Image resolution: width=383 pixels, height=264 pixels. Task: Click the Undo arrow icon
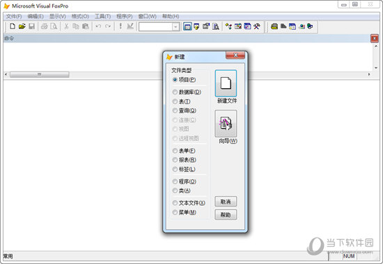tap(98, 26)
